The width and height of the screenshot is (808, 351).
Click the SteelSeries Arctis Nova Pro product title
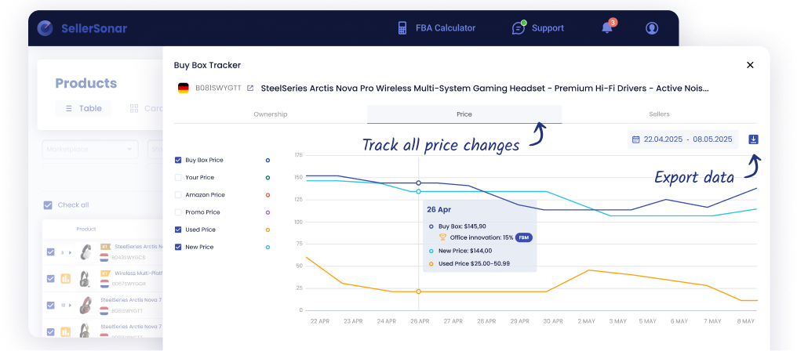point(485,88)
